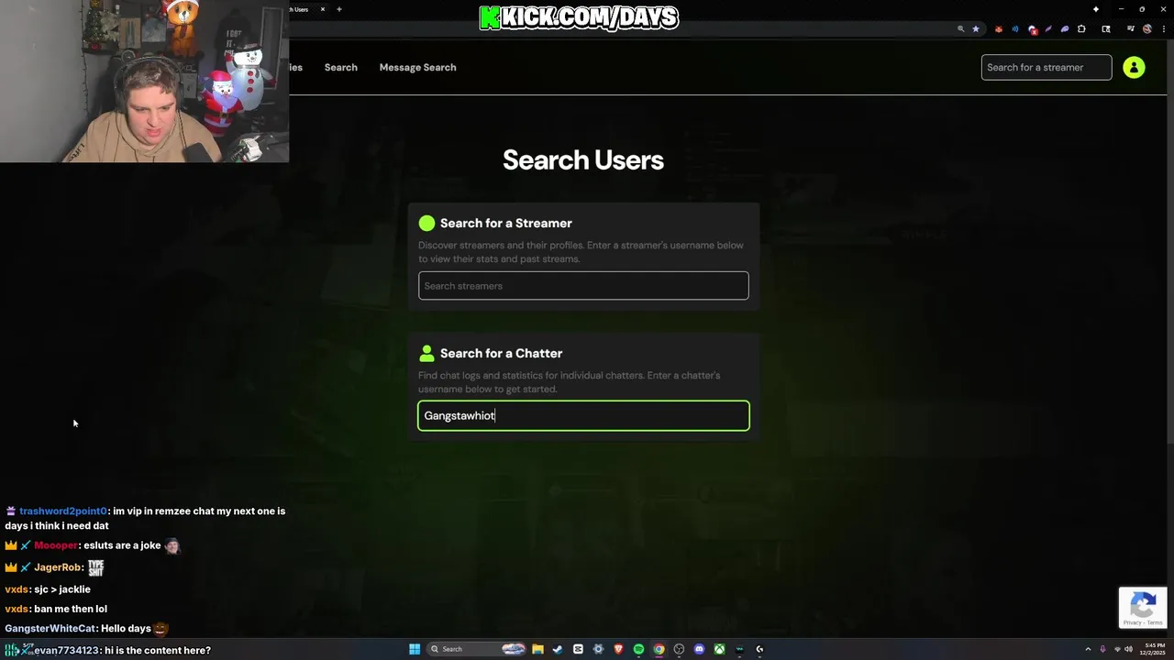Click the green profile avatar icon
The image size is (1174, 660).
(x=1134, y=67)
